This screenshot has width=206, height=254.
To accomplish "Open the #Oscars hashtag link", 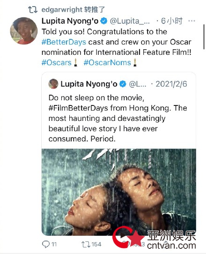I will point(57,62).
